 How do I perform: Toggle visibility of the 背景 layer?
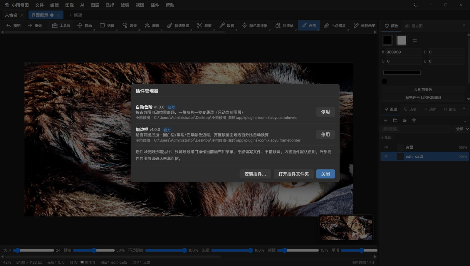(386, 147)
